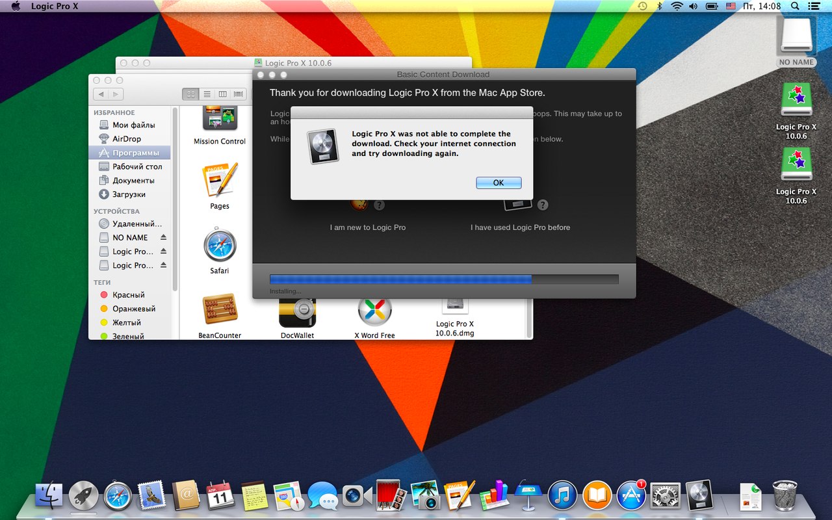832x520 pixels.
Task: Click the clock showing Пт, 14:08
Action: pos(762,6)
